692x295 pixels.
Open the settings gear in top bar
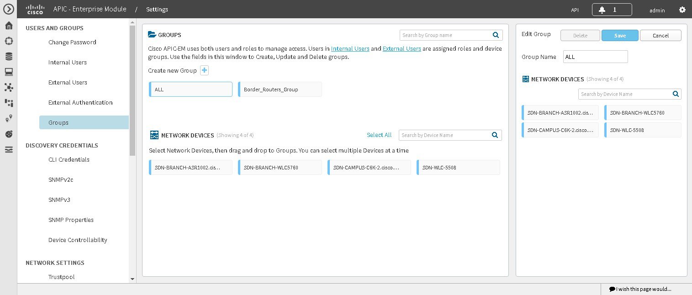[x=682, y=10]
